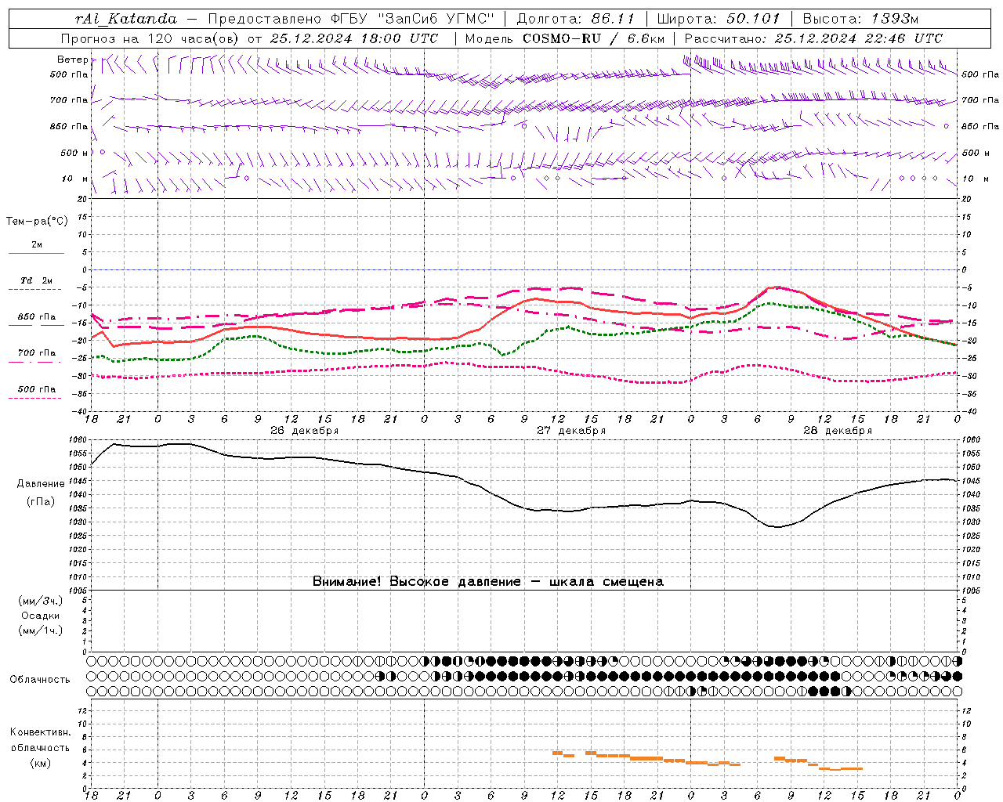Click the Облачность row label
The width and height of the screenshot is (1003, 802).
point(40,679)
